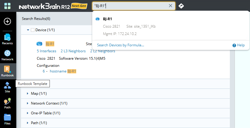This screenshot has width=250, height=128.
Task: Open the app grid menu icon
Action: (x=7, y=6)
